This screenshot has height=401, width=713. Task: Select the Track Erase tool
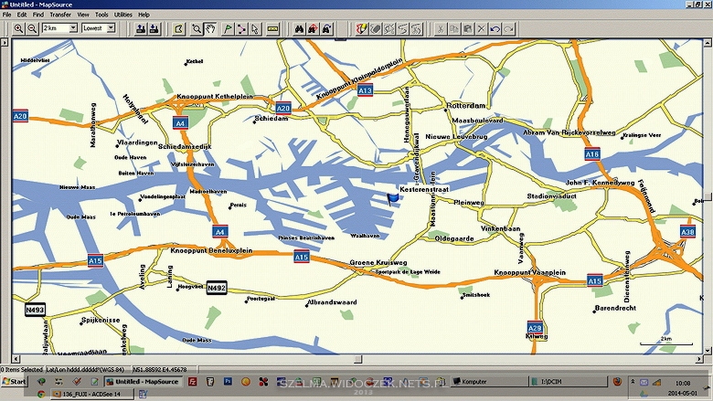click(375, 28)
